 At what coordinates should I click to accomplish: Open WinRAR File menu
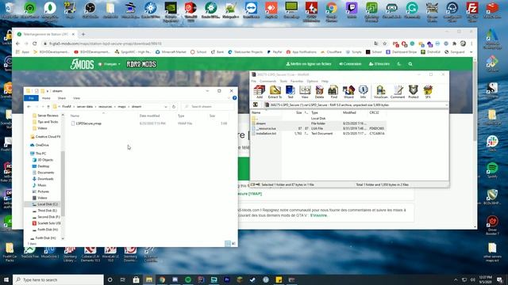[254, 81]
